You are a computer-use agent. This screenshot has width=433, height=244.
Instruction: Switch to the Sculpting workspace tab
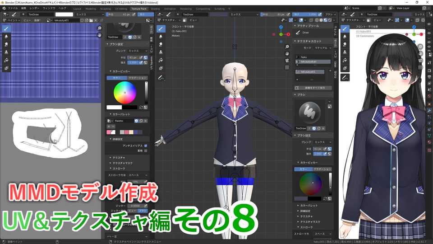pos(106,9)
